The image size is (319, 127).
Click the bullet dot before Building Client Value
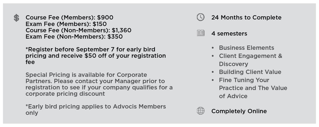(x=213, y=72)
